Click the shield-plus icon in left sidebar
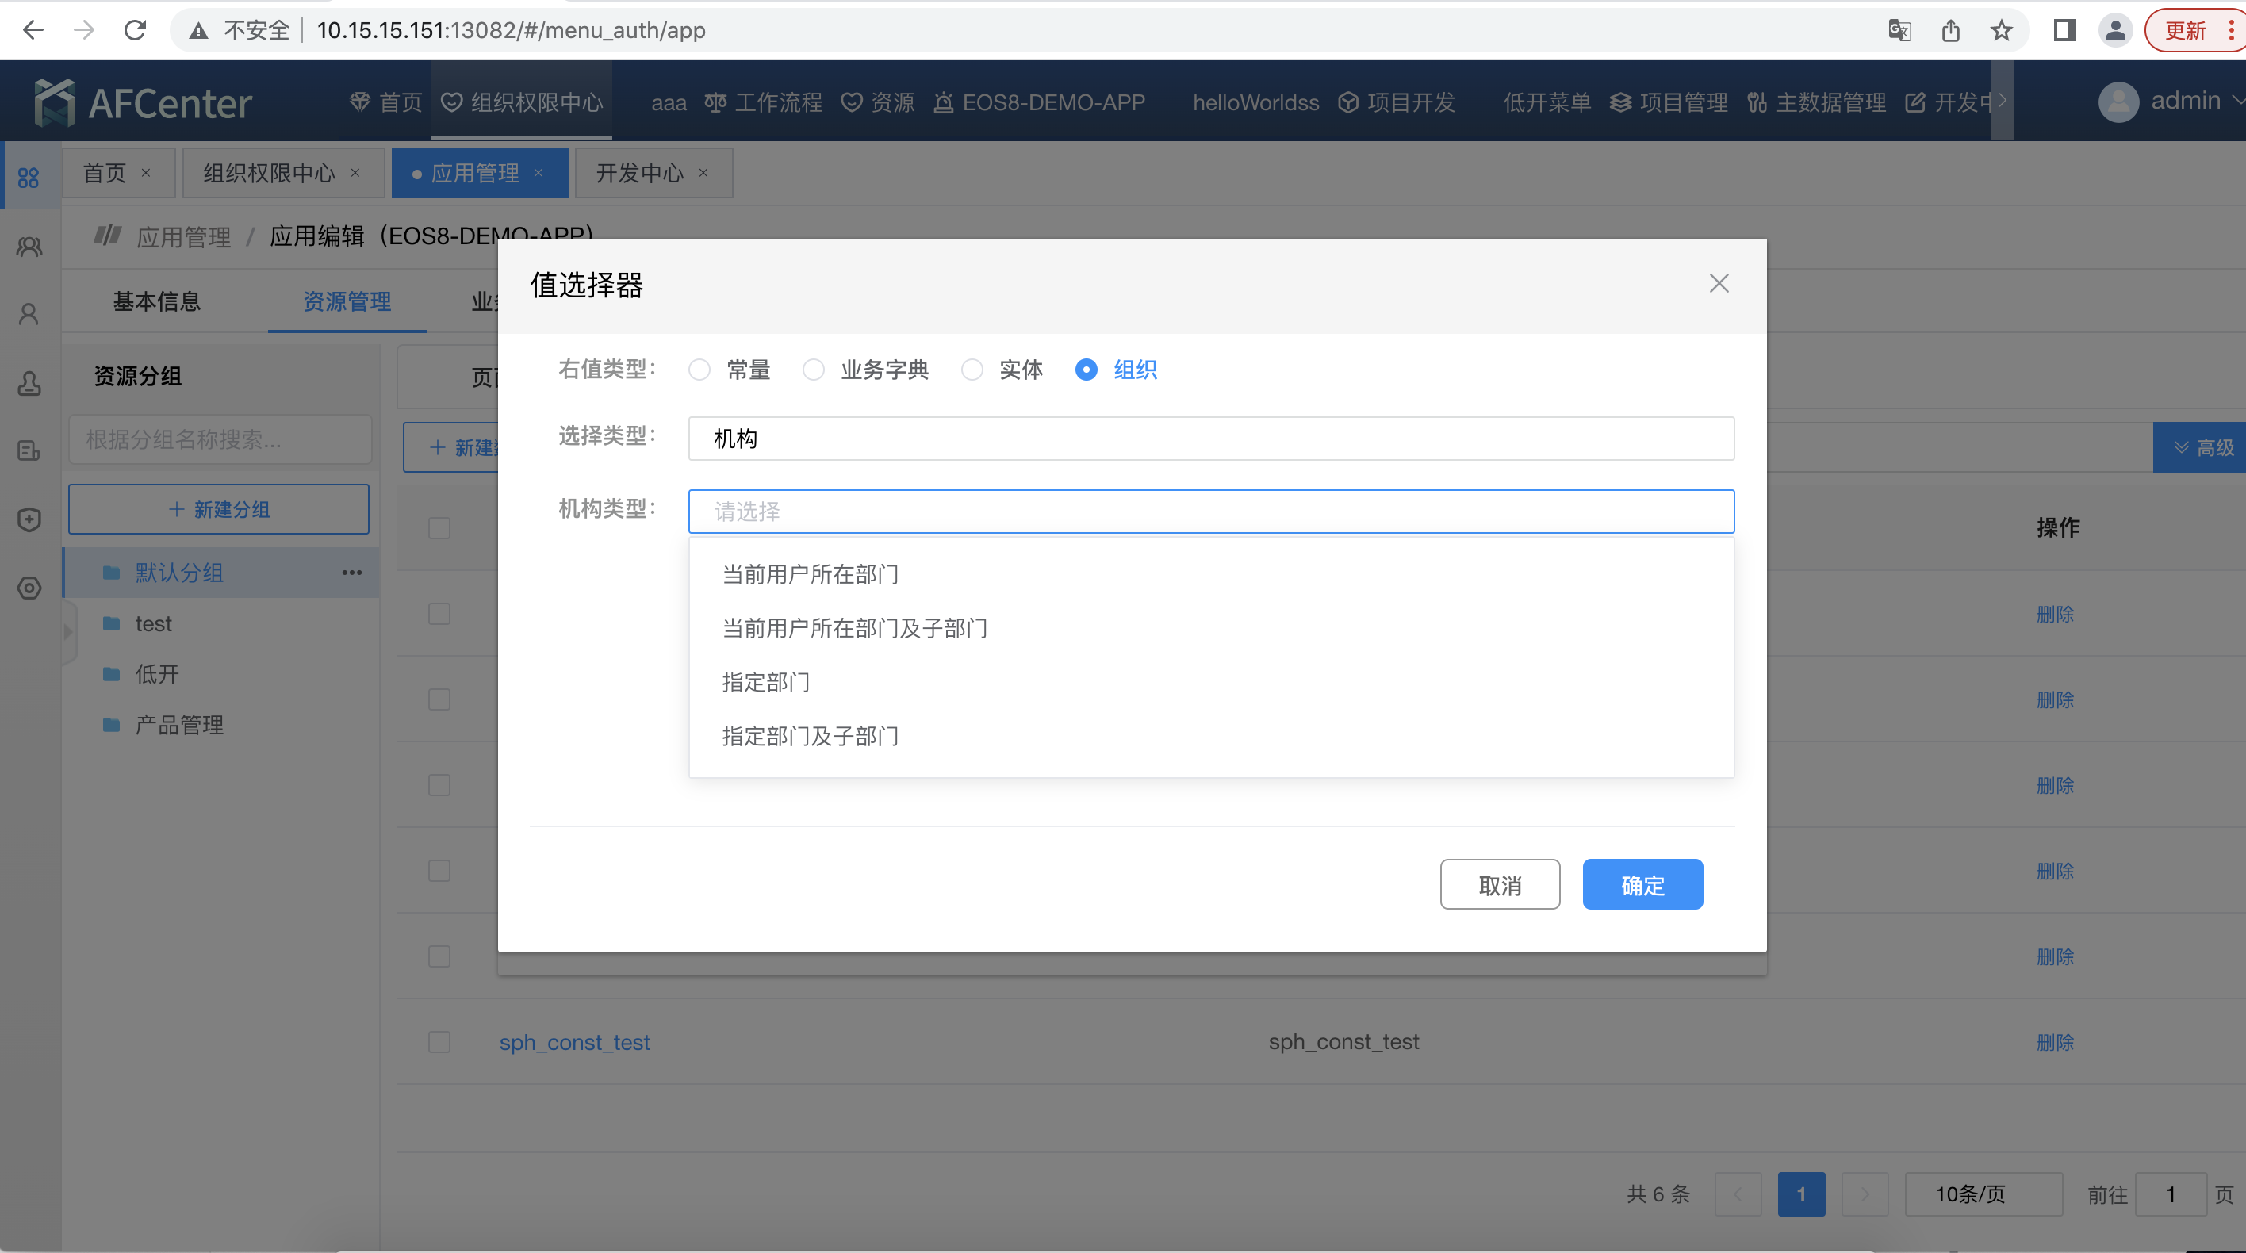2246x1253 pixels. [x=29, y=519]
